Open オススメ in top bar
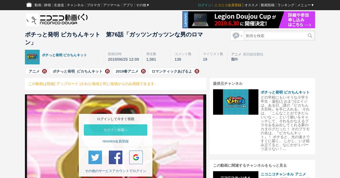Screen dimensions: 340x178 tap(251, 5)
